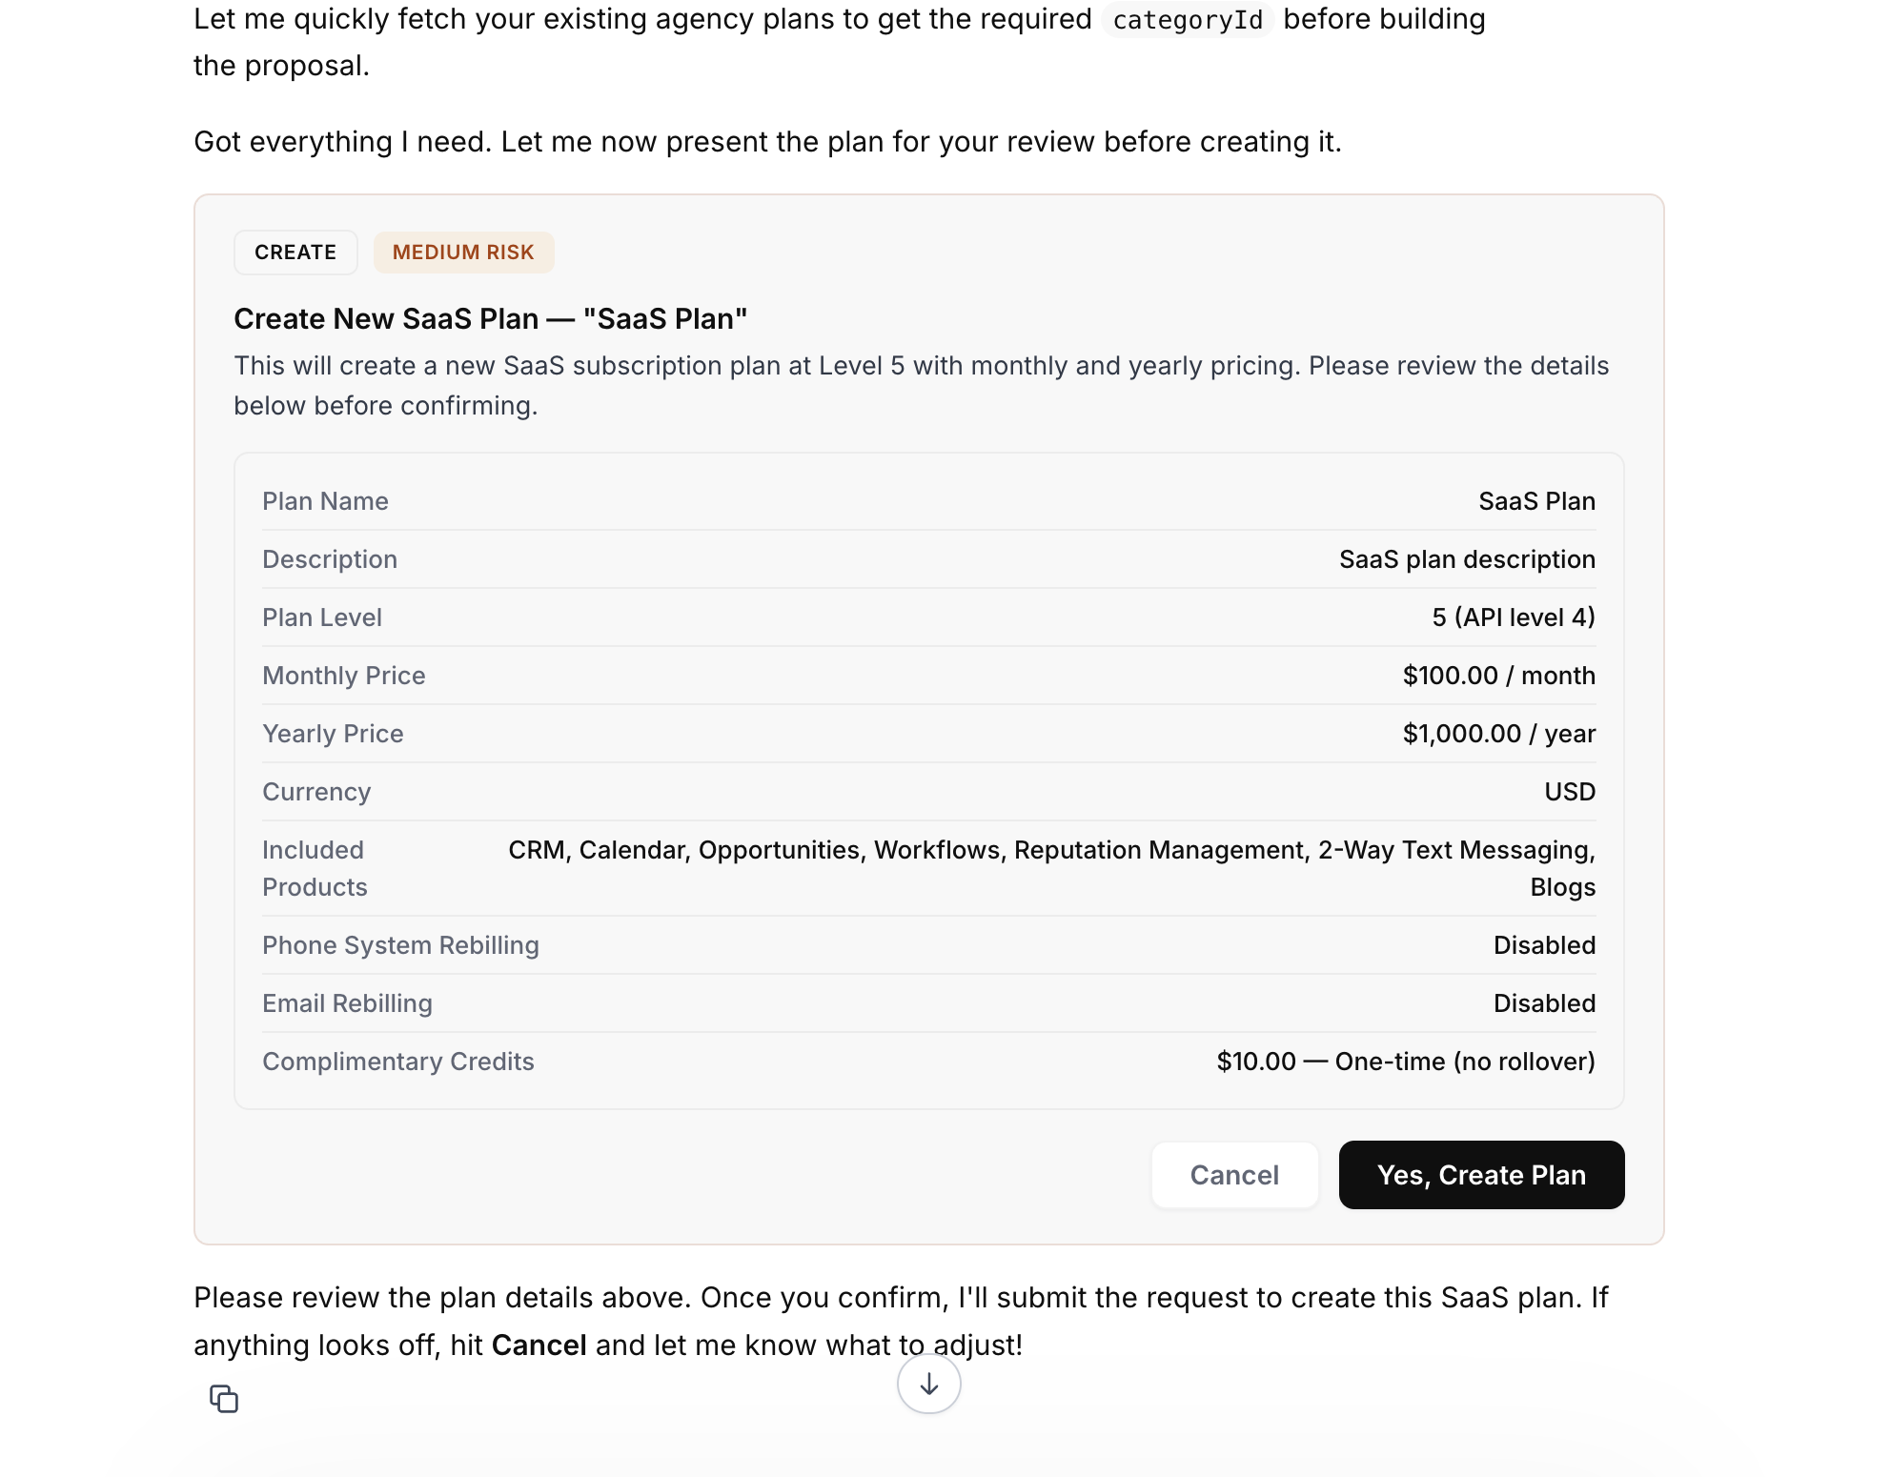Click the copy message icon
Viewport: 1891px width, 1477px height.
224,1399
